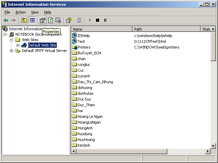Sort by the Name column header

coord(102,29)
